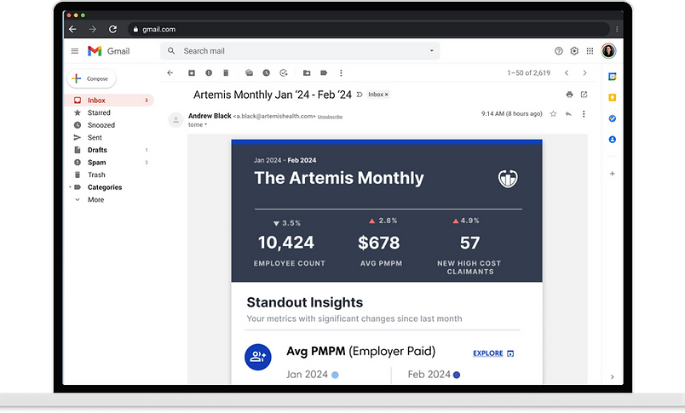Click the search magnifier icon
685x413 pixels.
point(171,51)
